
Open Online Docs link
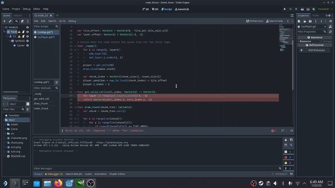[255, 21]
